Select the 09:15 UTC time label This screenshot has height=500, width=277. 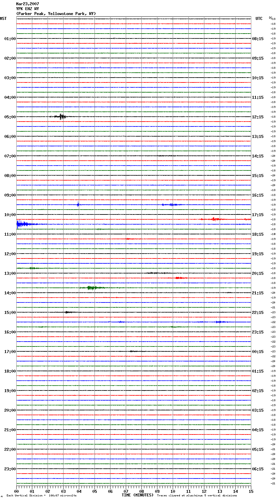(x=258, y=58)
